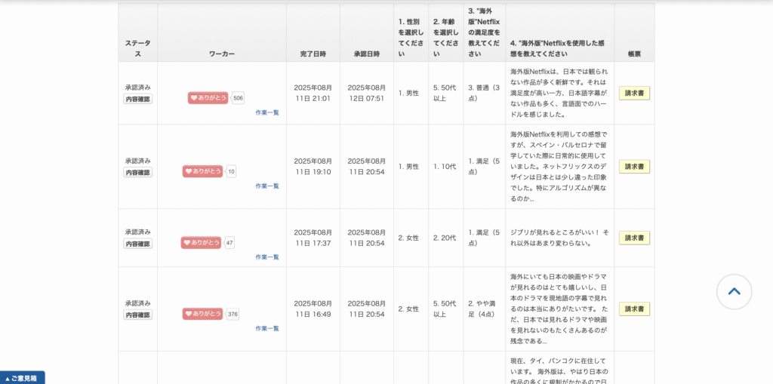The image size is (773, 384).
Task: Click the comment starting ジブリが見れるところがいい
Action: click(x=559, y=238)
